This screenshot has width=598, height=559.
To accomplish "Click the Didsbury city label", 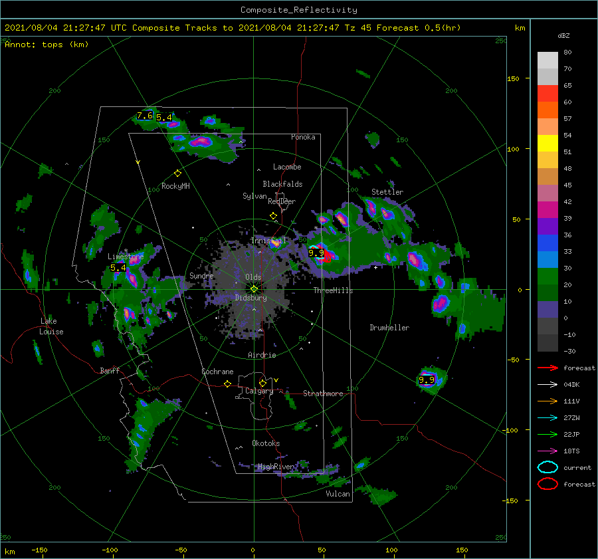I will pos(251,298).
